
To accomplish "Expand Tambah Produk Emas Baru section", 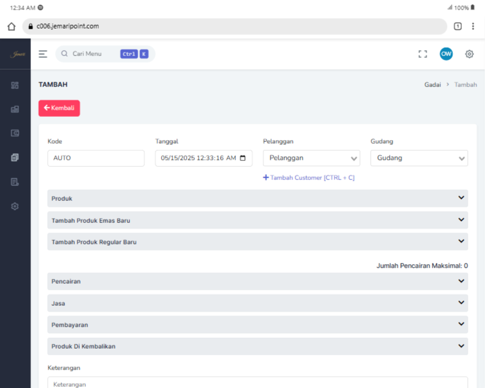I will [257, 220].
